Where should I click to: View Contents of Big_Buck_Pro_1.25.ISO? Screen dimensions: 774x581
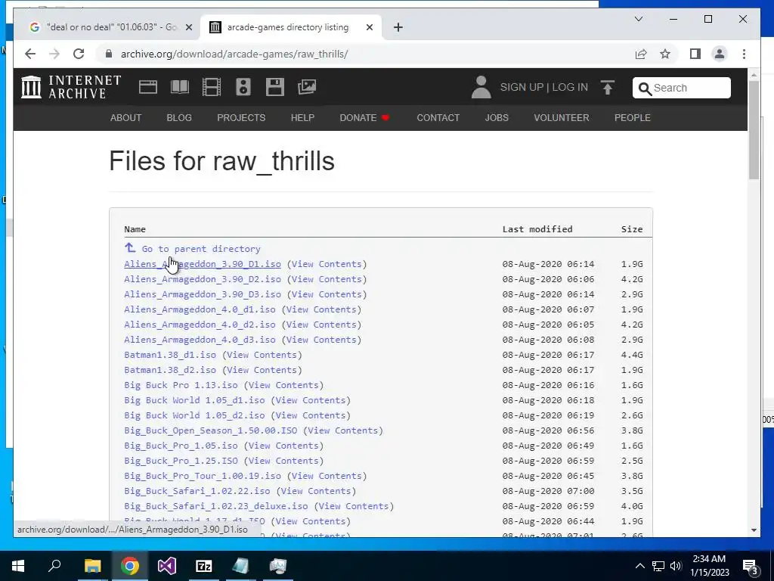284,461
